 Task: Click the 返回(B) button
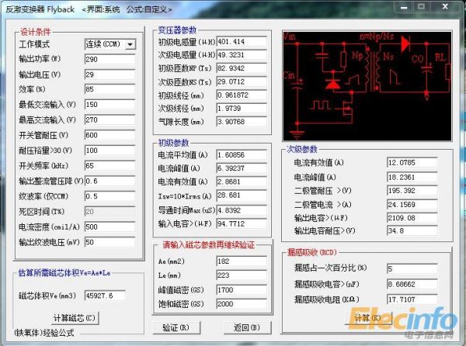(247, 327)
